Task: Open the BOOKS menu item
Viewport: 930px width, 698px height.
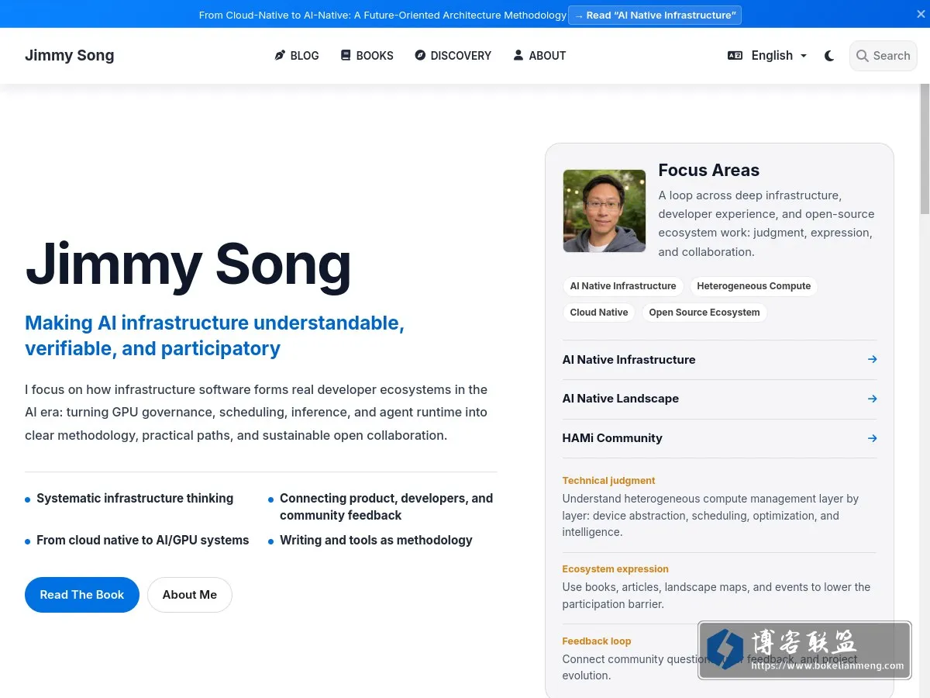Action: 367,56
